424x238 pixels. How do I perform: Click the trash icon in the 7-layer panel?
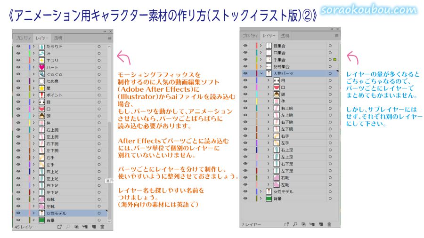click(329, 224)
